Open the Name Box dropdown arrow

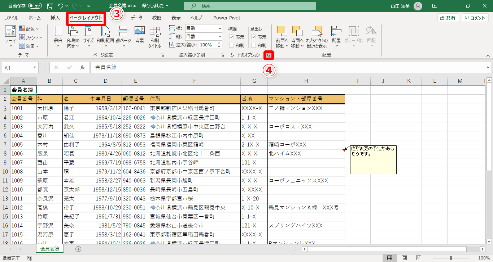tap(35, 68)
